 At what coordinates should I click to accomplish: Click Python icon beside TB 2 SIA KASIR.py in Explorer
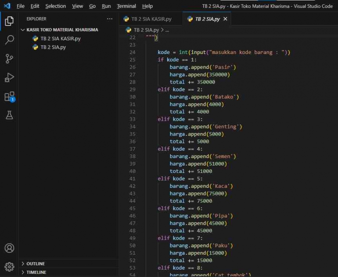(35, 39)
